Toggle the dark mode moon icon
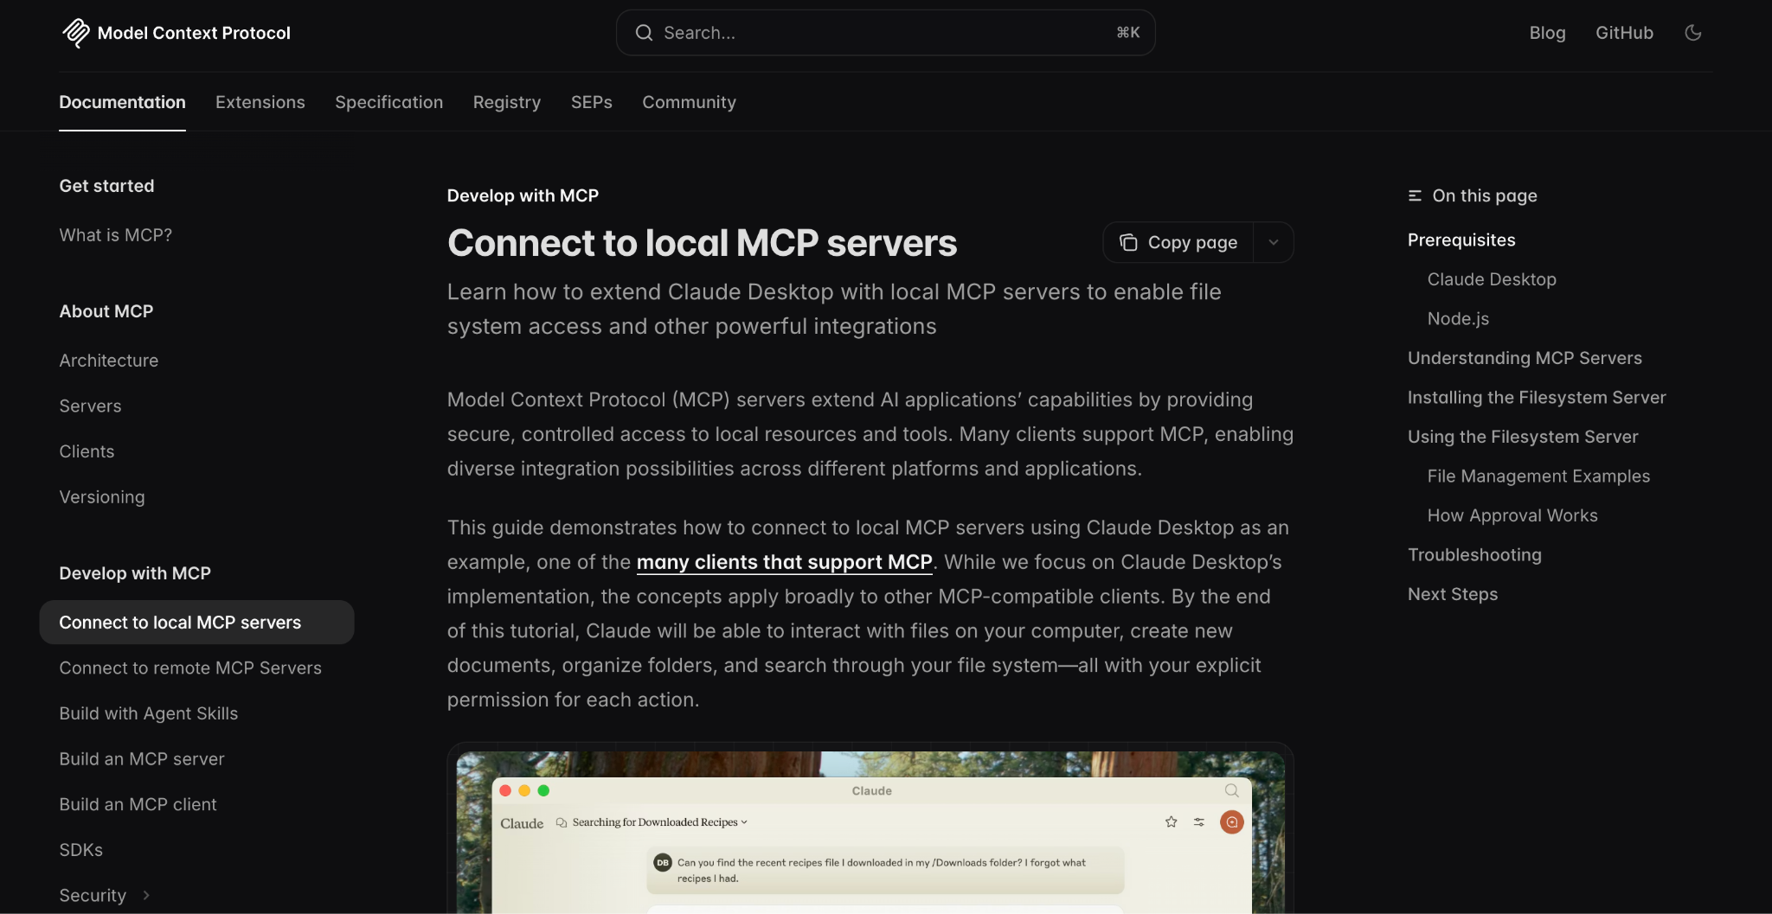1772x914 pixels. pos(1693,32)
